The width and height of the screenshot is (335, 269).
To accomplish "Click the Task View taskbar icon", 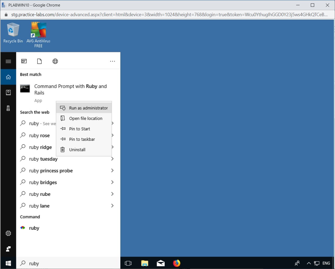I will tap(128, 263).
